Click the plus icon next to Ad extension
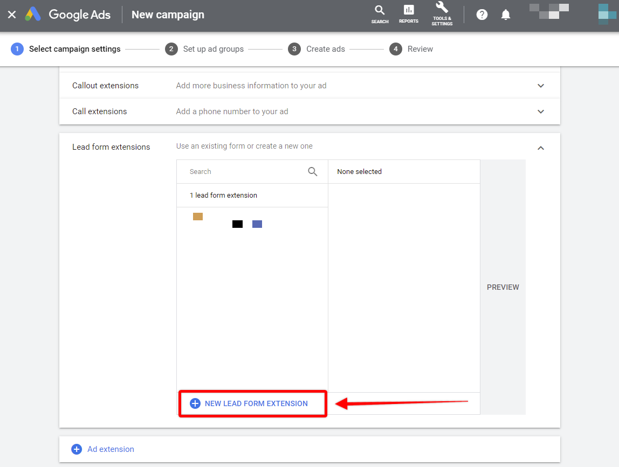This screenshot has height=467, width=619. pos(76,449)
